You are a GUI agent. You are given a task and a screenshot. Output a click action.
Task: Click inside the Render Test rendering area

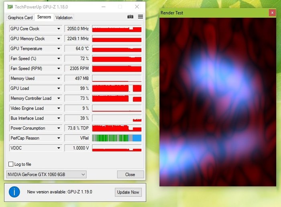click(218, 102)
